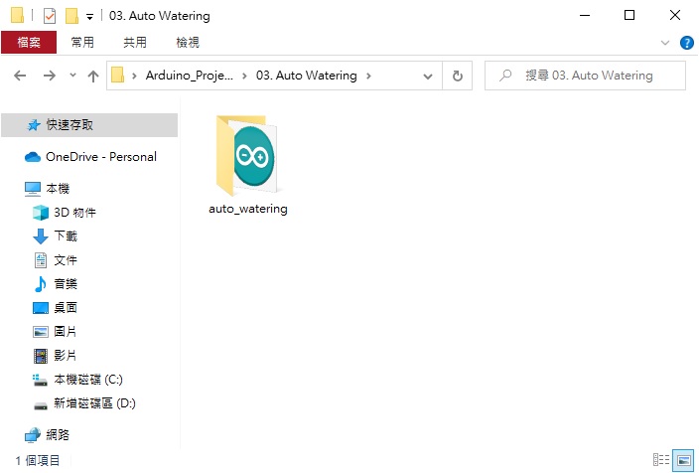Viewport: 699px width, 473px height.
Task: Open 新增磁碟區 (D:) drive
Action: coord(84,403)
